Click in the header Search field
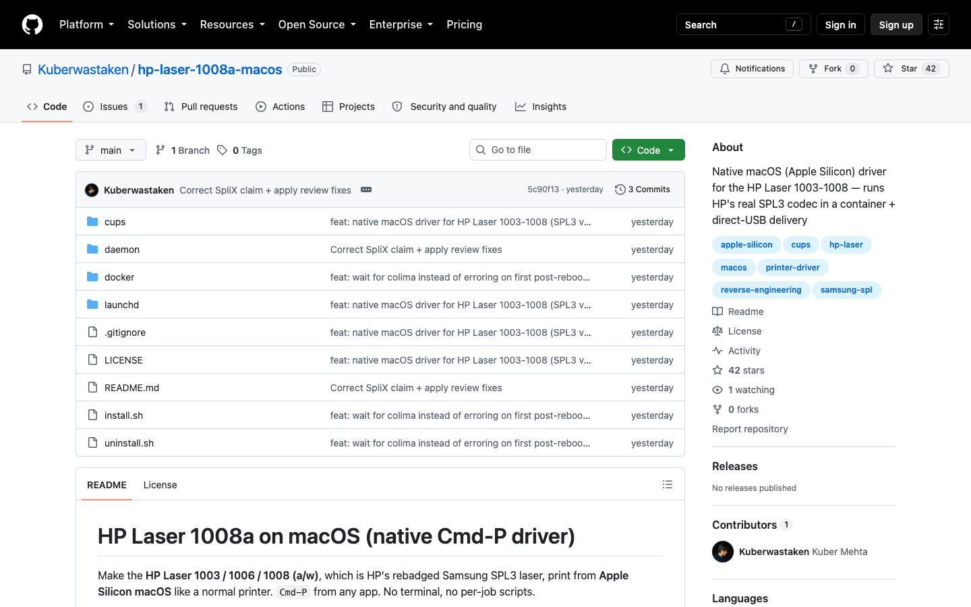 (743, 24)
